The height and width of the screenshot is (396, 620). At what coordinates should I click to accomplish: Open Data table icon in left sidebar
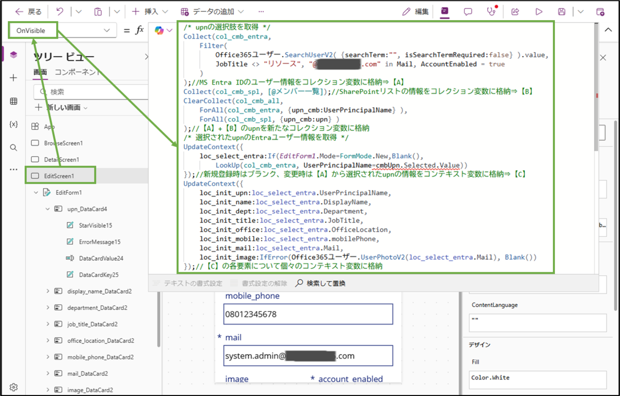[13, 101]
